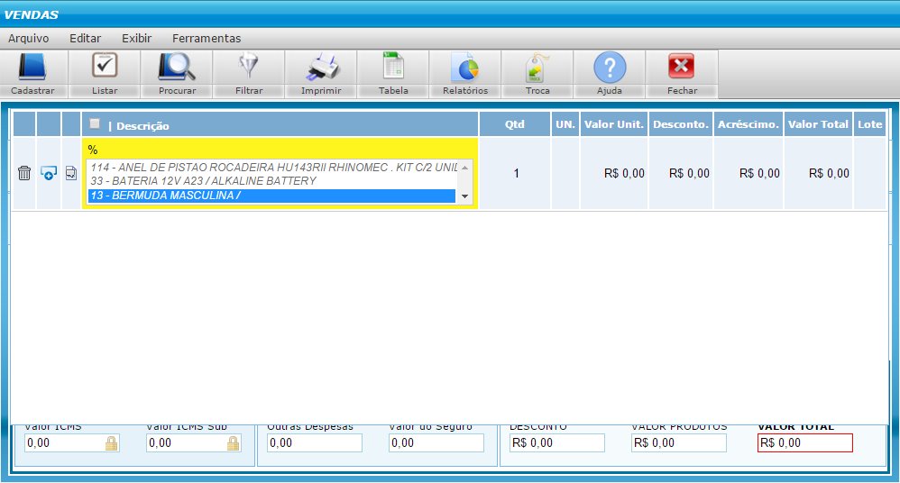The width and height of the screenshot is (900, 483).
Task: Click the Cadastrar book icon
Action: point(32,68)
